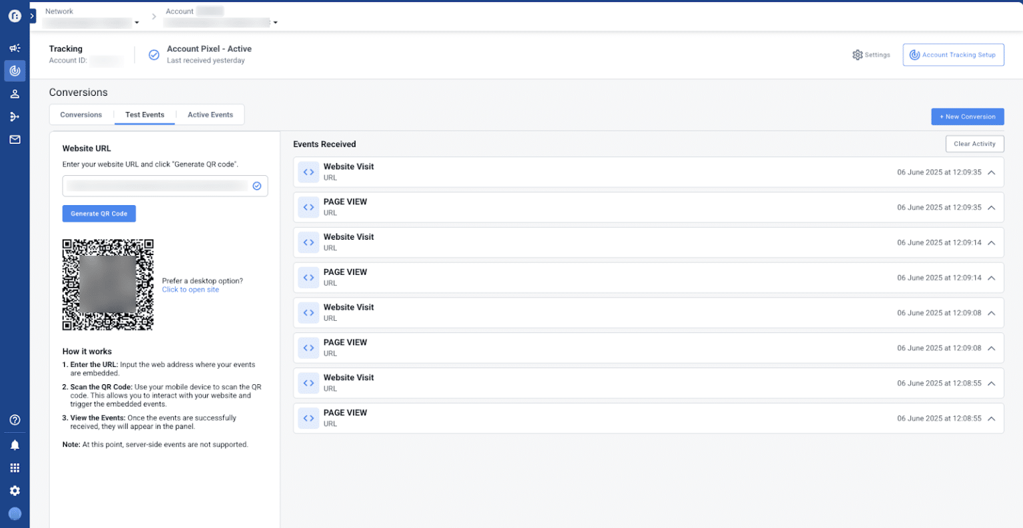Open notifications with the bell icon
The width and height of the screenshot is (1023, 528).
click(15, 444)
